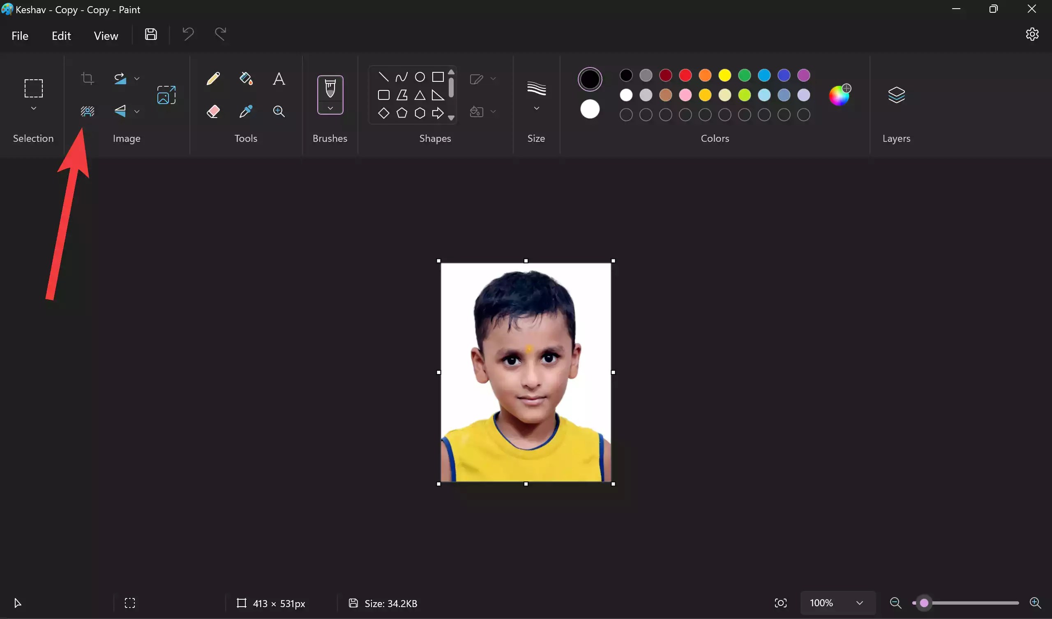1052x619 pixels.
Task: Select the Magnifier tool
Action: pos(279,111)
